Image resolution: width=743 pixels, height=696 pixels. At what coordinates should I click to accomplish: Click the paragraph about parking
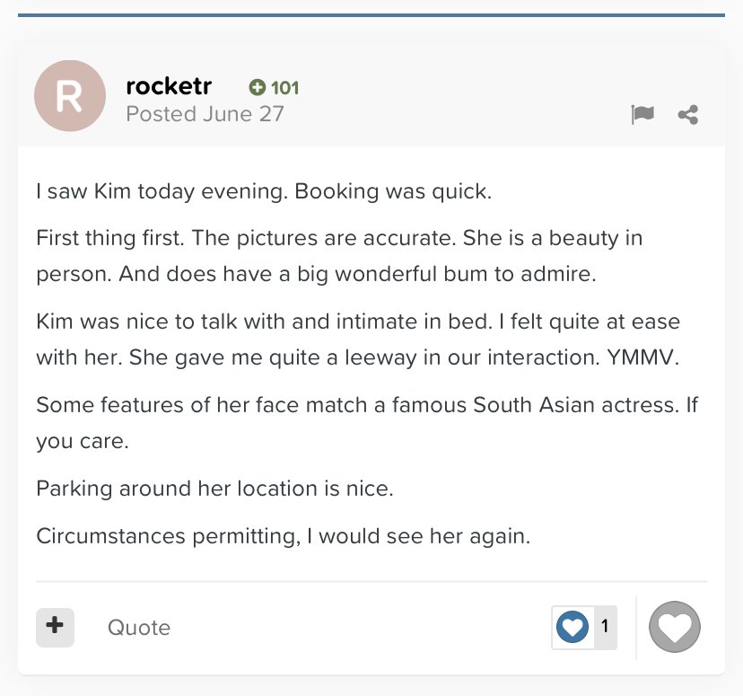tap(215, 489)
